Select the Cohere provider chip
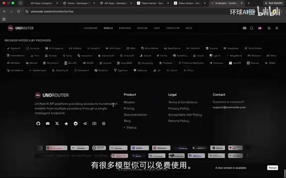Image resolution: width=286 pixels, height=178 pixels. pyautogui.click(x=212, y=48)
